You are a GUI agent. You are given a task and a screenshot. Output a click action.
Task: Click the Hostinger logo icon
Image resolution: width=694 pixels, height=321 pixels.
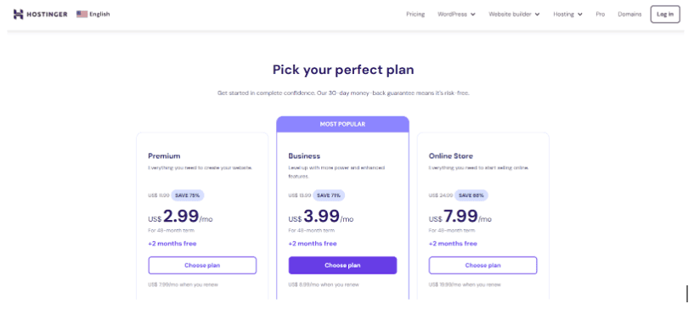(18, 14)
